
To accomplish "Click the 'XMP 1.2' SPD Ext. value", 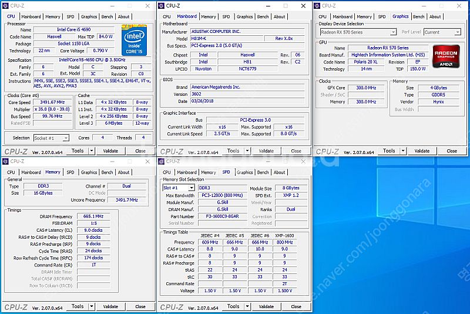I will [291, 195].
